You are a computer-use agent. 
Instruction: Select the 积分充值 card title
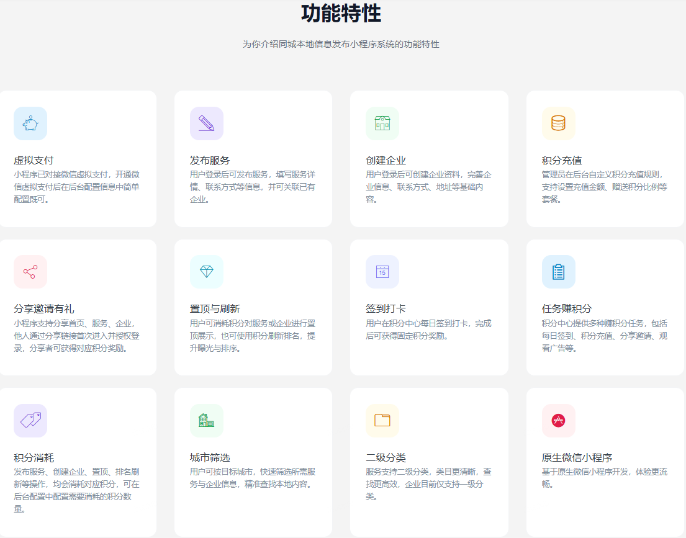pos(562,161)
